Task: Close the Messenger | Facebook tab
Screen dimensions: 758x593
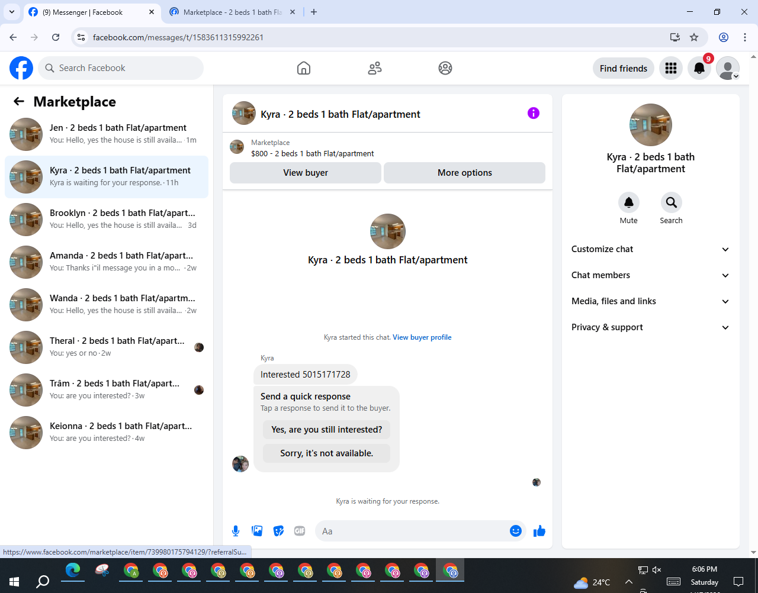Action: pos(152,12)
